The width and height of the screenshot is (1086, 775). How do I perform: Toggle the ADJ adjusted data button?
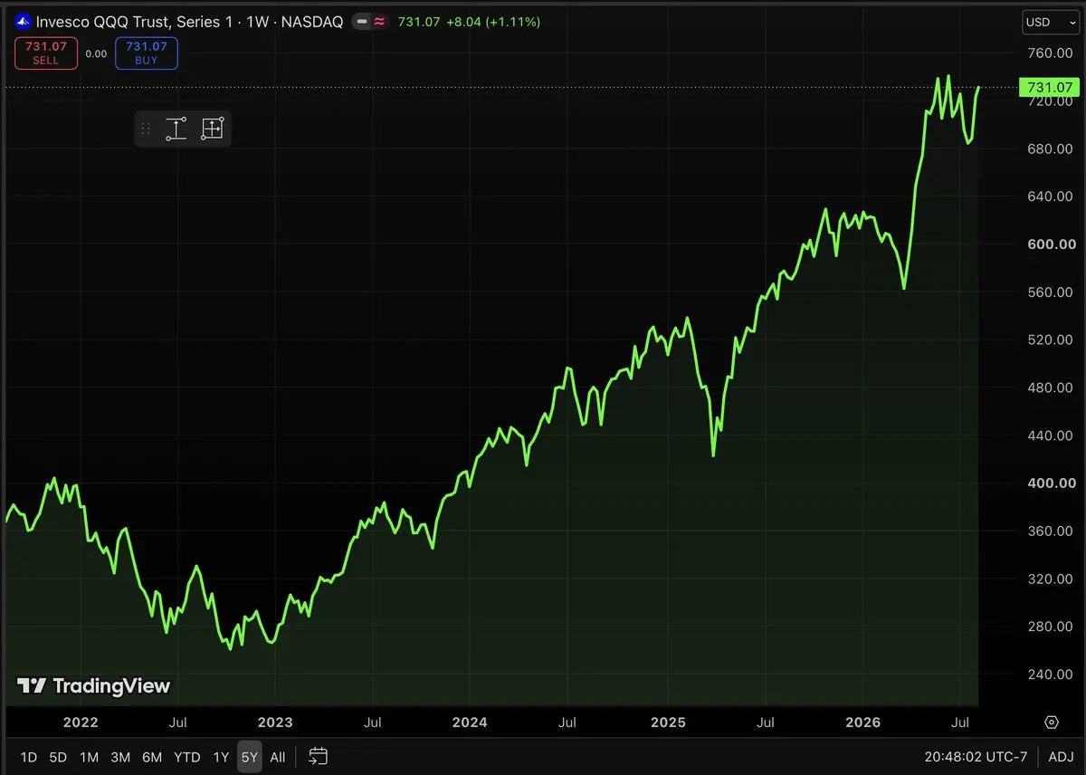(x=1061, y=757)
